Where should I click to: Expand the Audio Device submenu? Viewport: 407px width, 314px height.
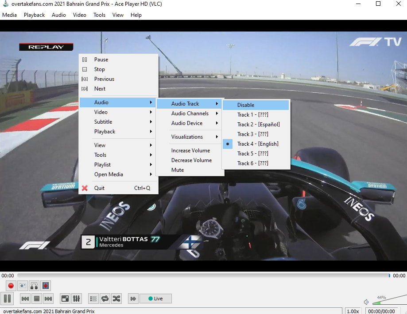tap(189, 123)
